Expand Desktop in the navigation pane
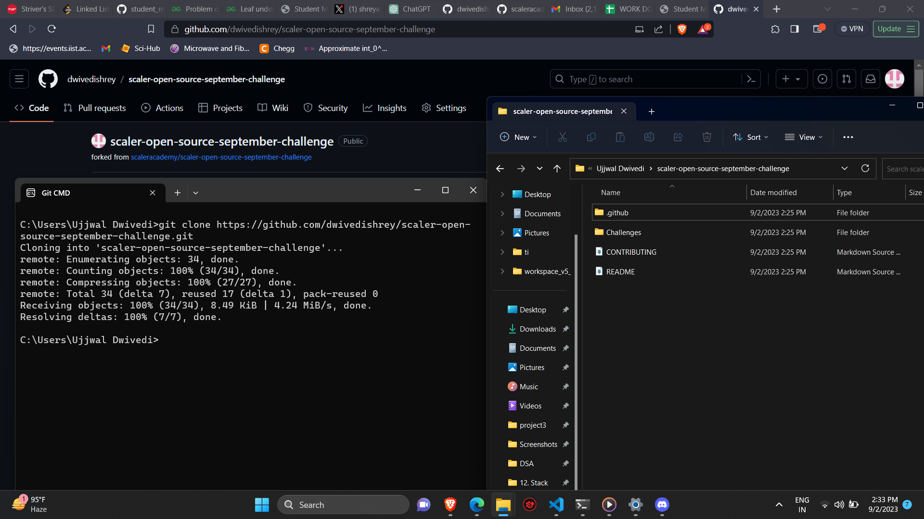 [503, 194]
